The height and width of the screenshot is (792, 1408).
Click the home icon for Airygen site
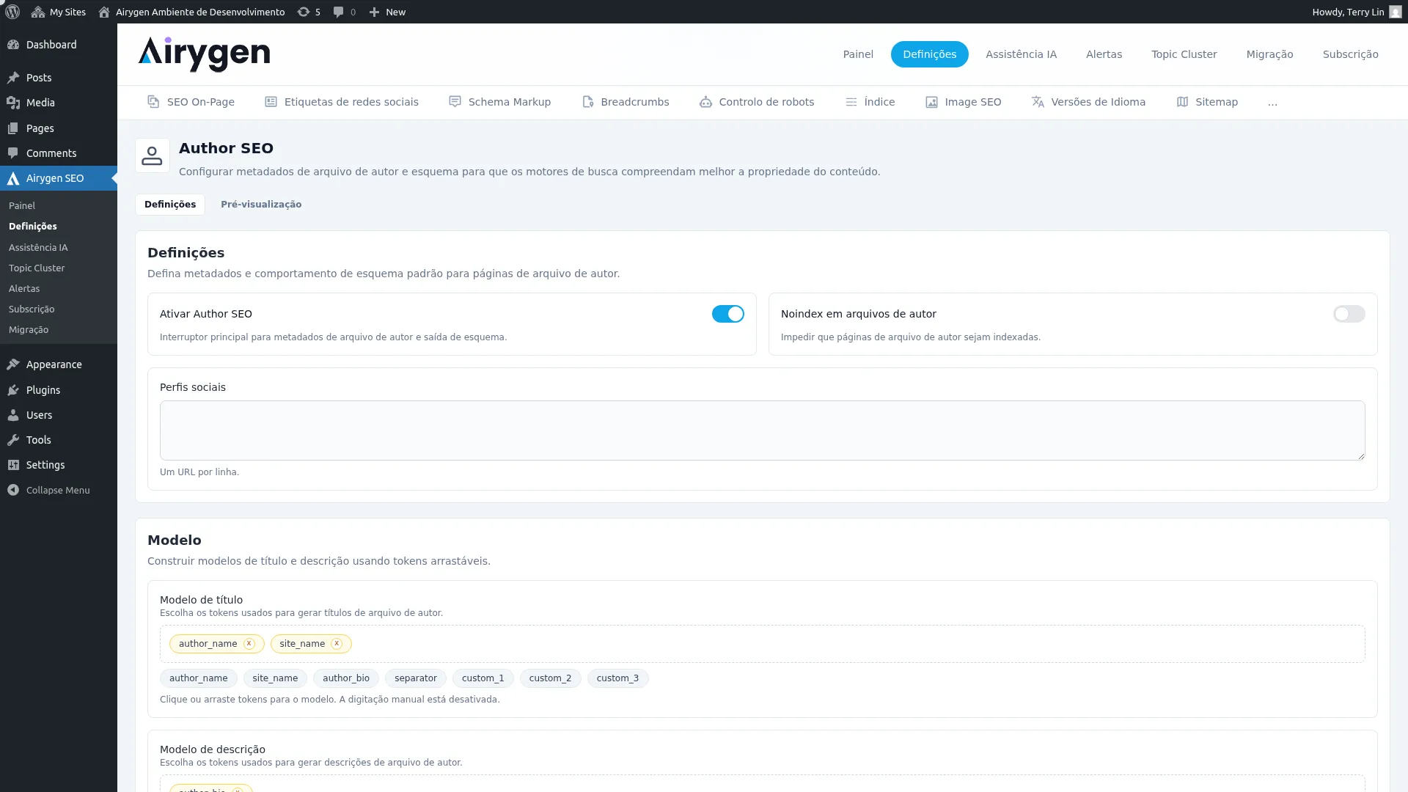tap(104, 12)
